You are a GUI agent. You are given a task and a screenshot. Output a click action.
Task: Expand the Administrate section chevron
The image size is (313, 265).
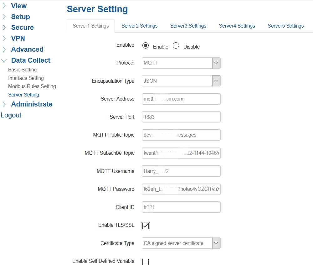tap(4, 104)
